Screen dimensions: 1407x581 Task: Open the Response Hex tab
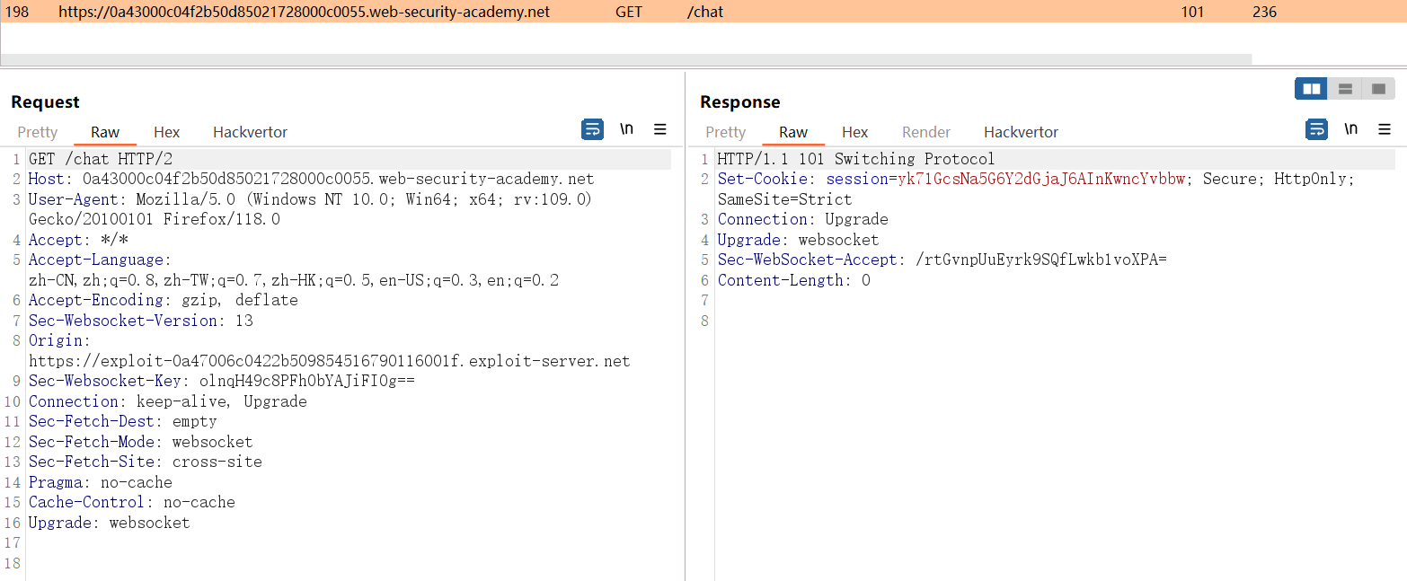854,132
